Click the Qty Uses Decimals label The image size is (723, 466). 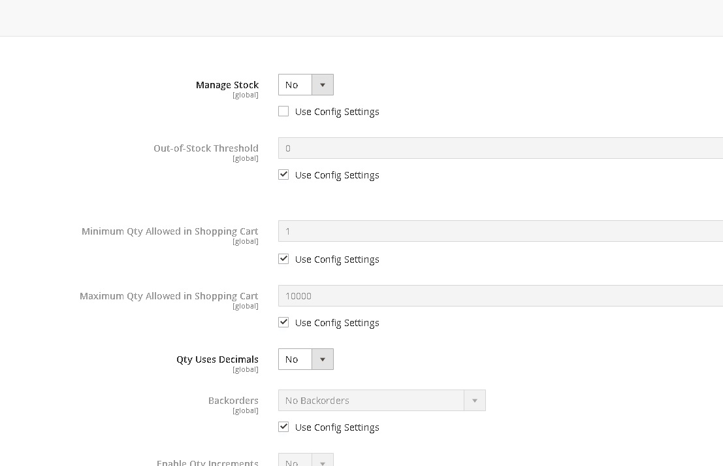click(217, 359)
